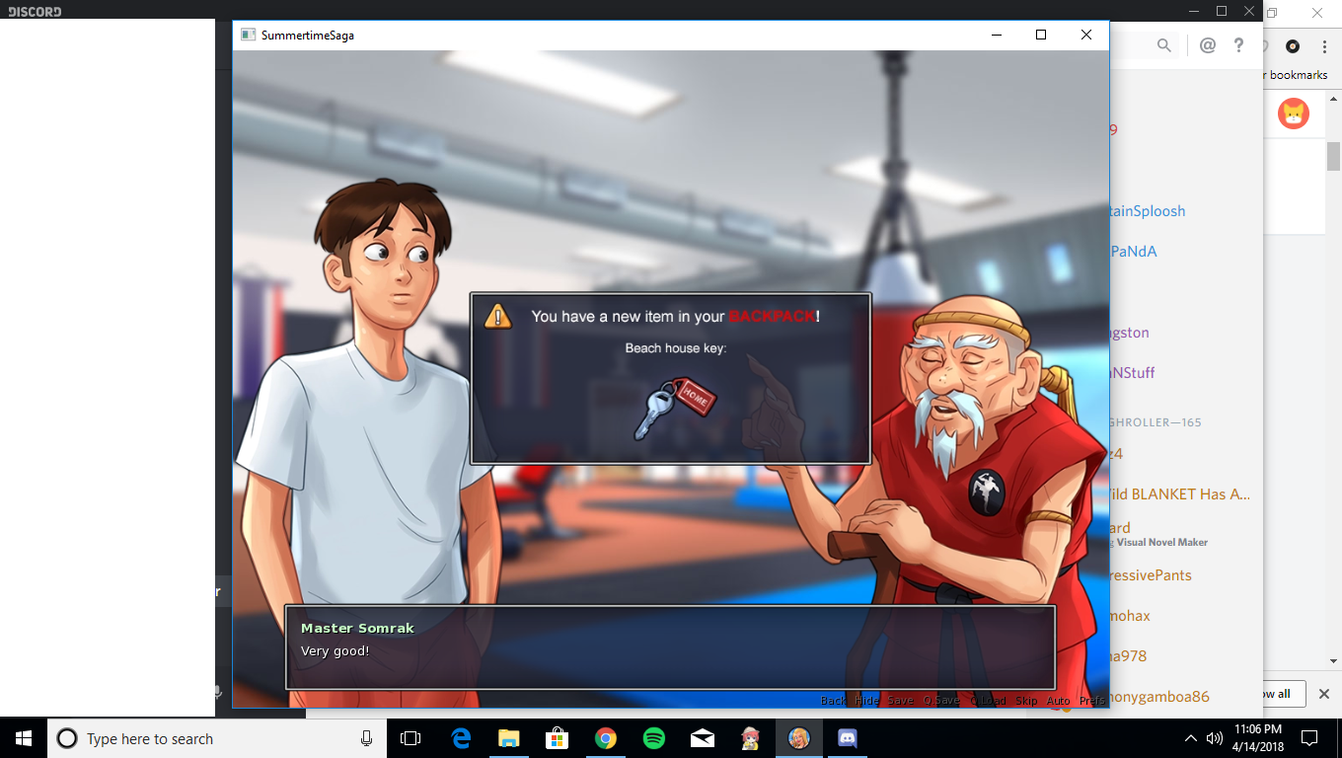This screenshot has width=1342, height=758.
Task: Open Spotify from the taskbar
Action: [x=653, y=738]
